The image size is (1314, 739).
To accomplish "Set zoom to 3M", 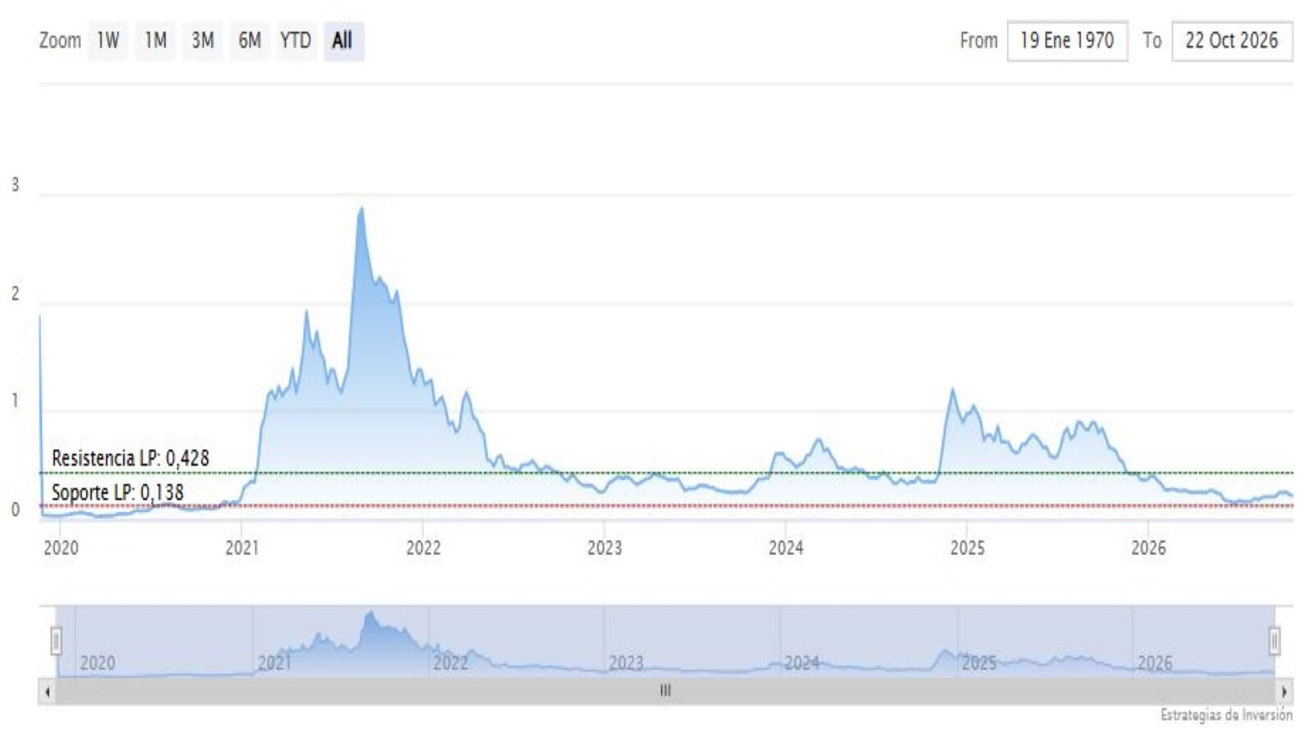I will pos(203,40).
